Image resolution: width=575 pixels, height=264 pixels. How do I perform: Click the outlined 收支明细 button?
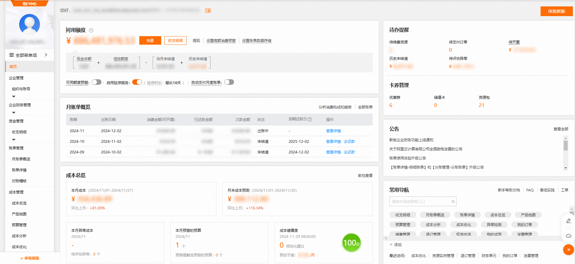click(175, 40)
